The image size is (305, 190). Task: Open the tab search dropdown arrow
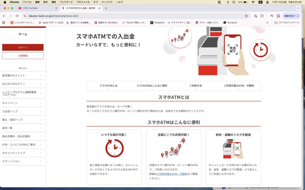[x=298, y=8]
